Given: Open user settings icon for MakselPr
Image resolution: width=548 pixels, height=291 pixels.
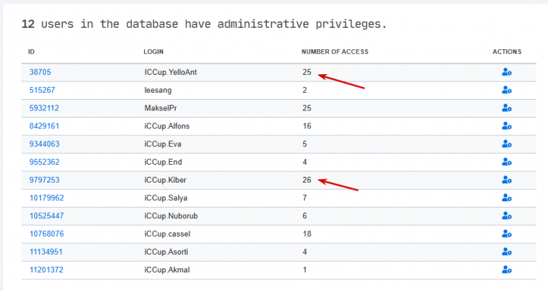Looking at the screenshot, I should pos(507,108).
